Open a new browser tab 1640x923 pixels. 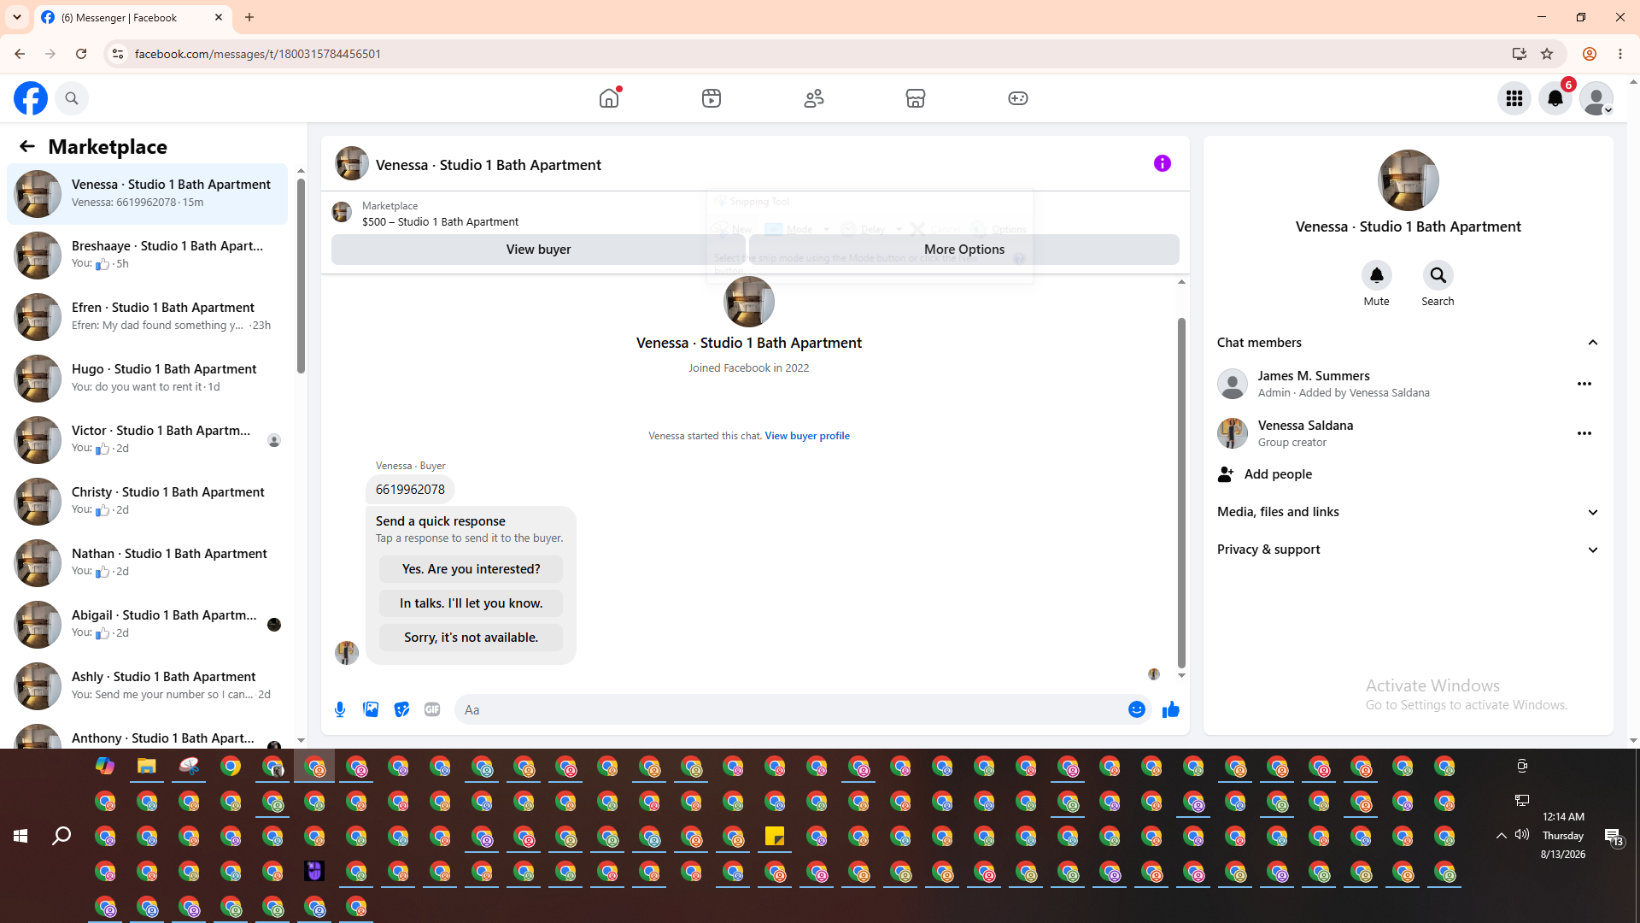click(x=249, y=17)
